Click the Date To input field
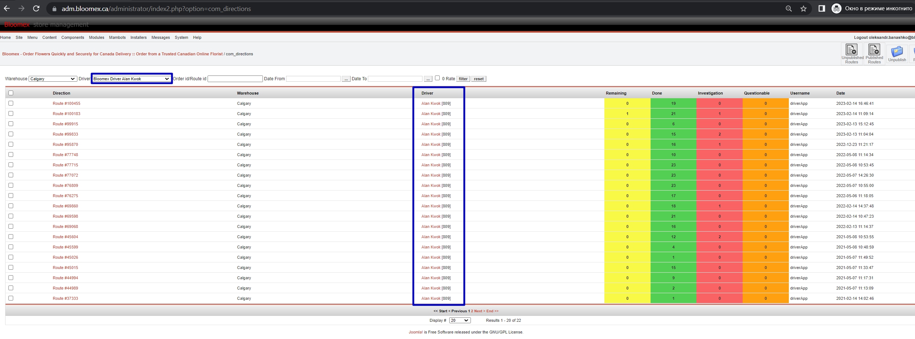 395,79
